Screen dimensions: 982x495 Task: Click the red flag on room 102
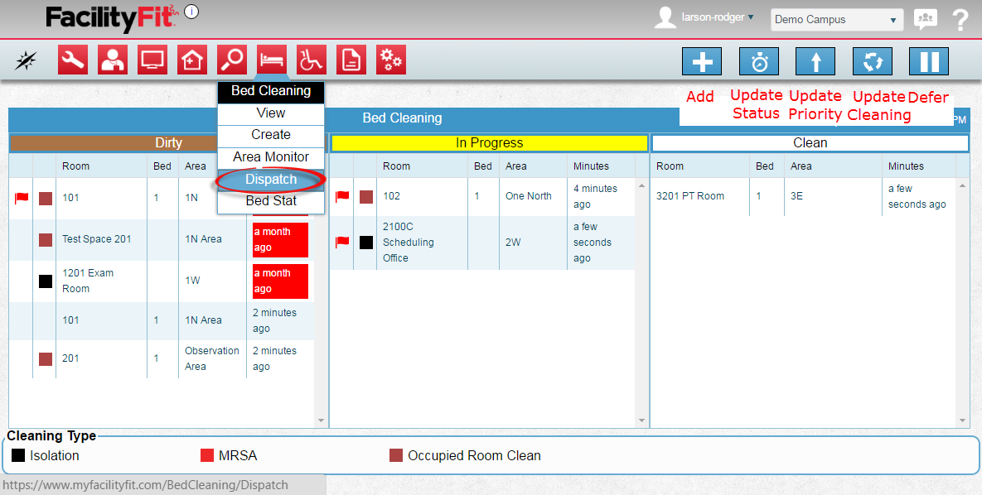341,197
